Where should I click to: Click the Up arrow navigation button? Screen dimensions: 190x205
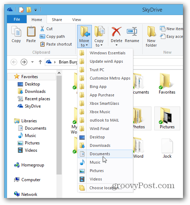click(40, 62)
